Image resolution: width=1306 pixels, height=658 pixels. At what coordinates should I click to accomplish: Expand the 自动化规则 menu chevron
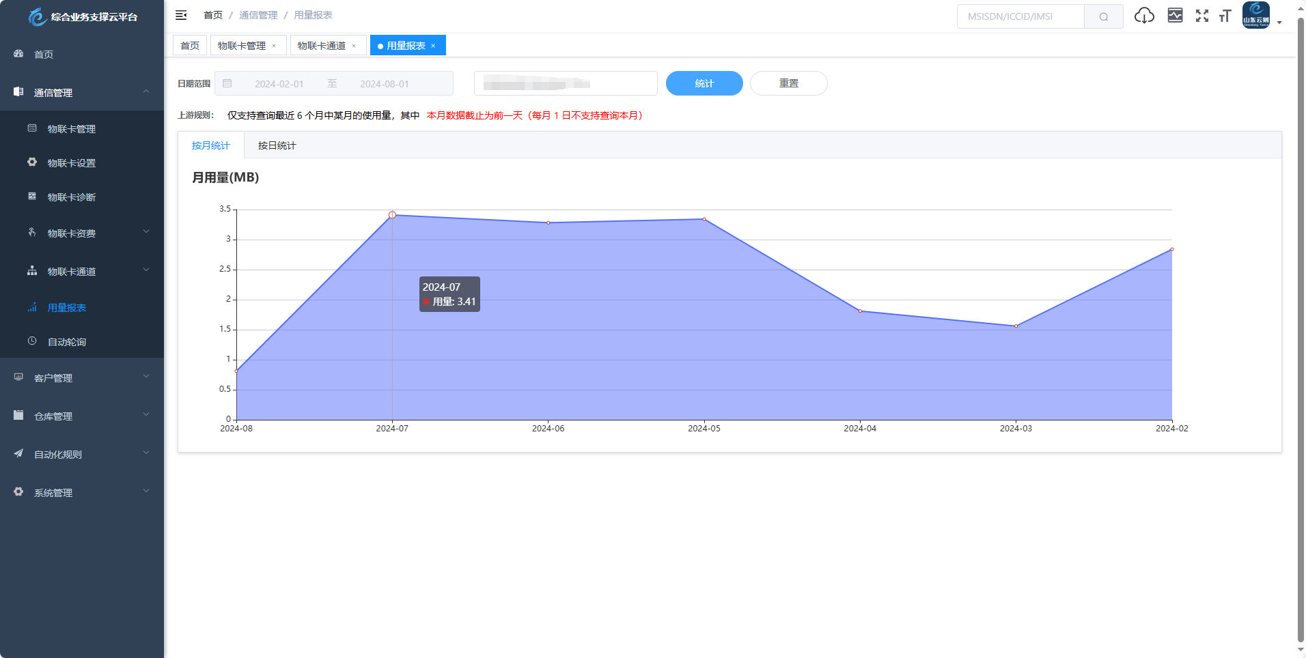(x=146, y=453)
